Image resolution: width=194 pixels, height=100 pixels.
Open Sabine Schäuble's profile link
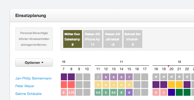(x=28, y=94)
